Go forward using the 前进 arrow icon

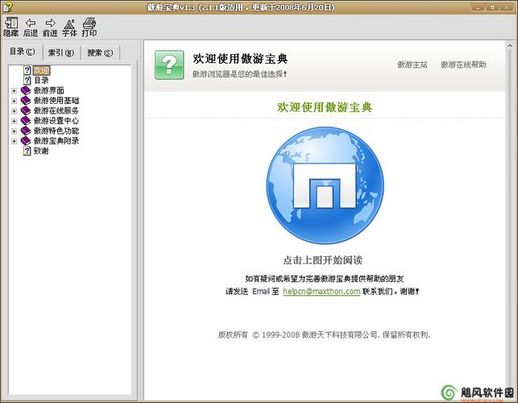click(x=50, y=23)
